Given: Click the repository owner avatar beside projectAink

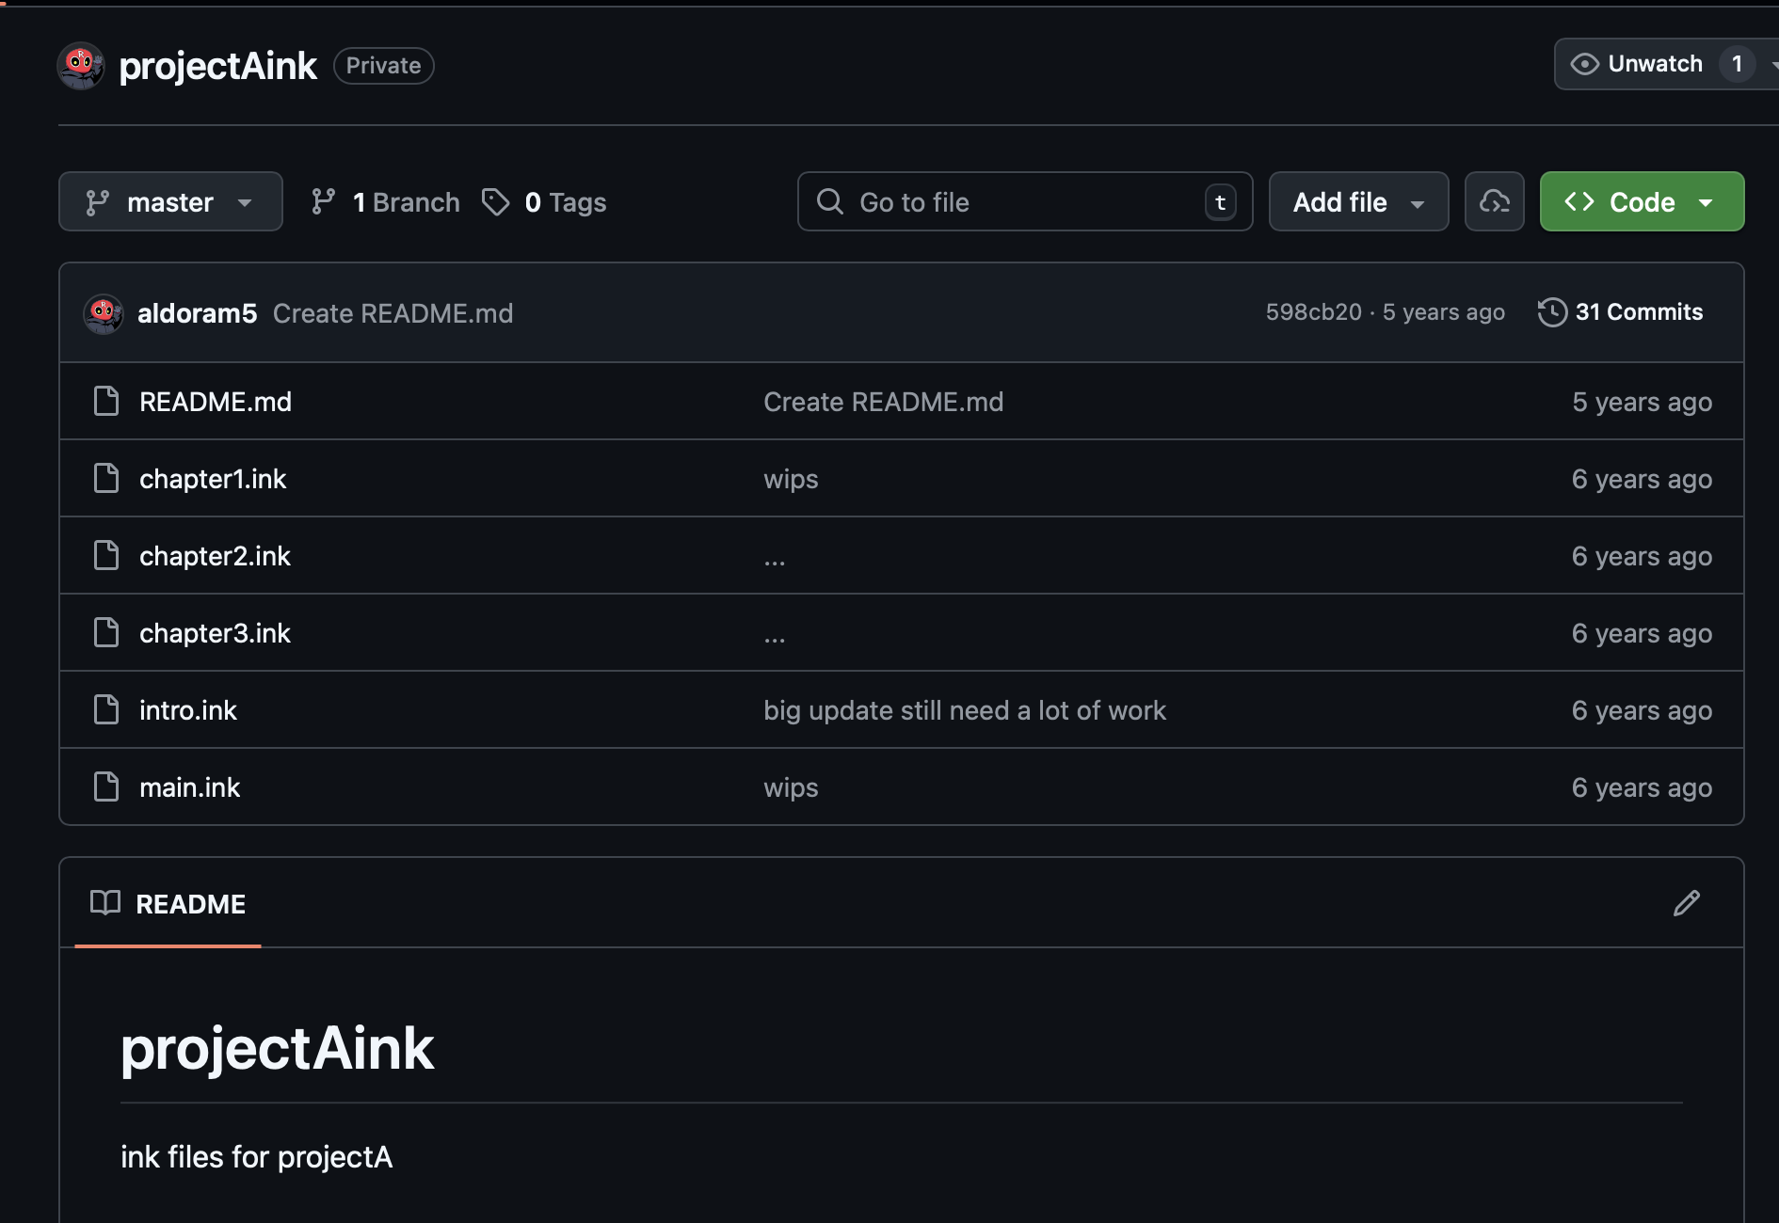Looking at the screenshot, I should click(81, 66).
